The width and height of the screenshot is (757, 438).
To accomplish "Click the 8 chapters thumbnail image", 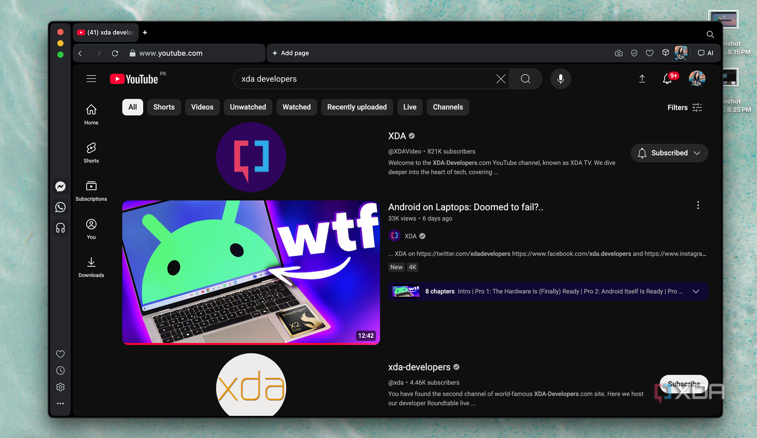I will 406,291.
